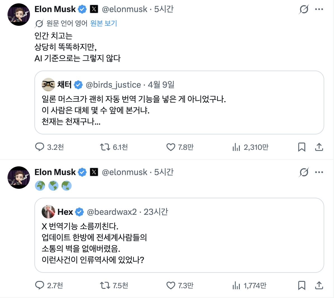Share the first Elon Musk post

pyautogui.click(x=319, y=147)
